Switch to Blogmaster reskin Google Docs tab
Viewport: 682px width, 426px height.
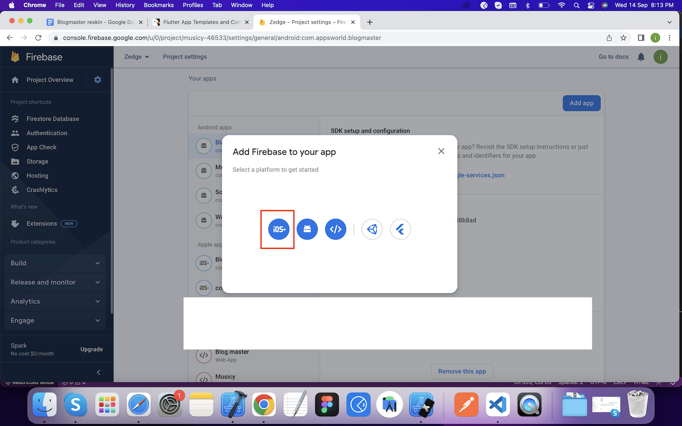click(95, 22)
